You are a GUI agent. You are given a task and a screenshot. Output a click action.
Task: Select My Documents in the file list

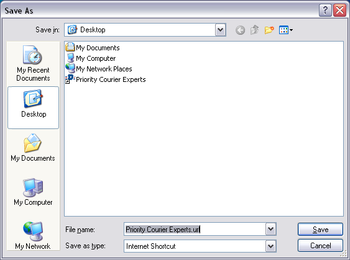pyautogui.click(x=93, y=48)
